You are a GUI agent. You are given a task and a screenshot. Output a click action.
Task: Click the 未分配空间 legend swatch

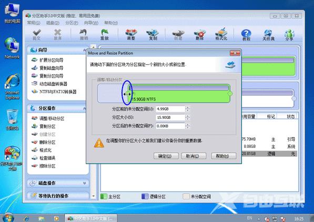(x=186, y=196)
